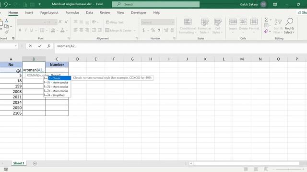Image resolution: width=307 pixels, height=172 pixels.
Task: Select '2 - More concise' option
Action: pyautogui.click(x=57, y=86)
